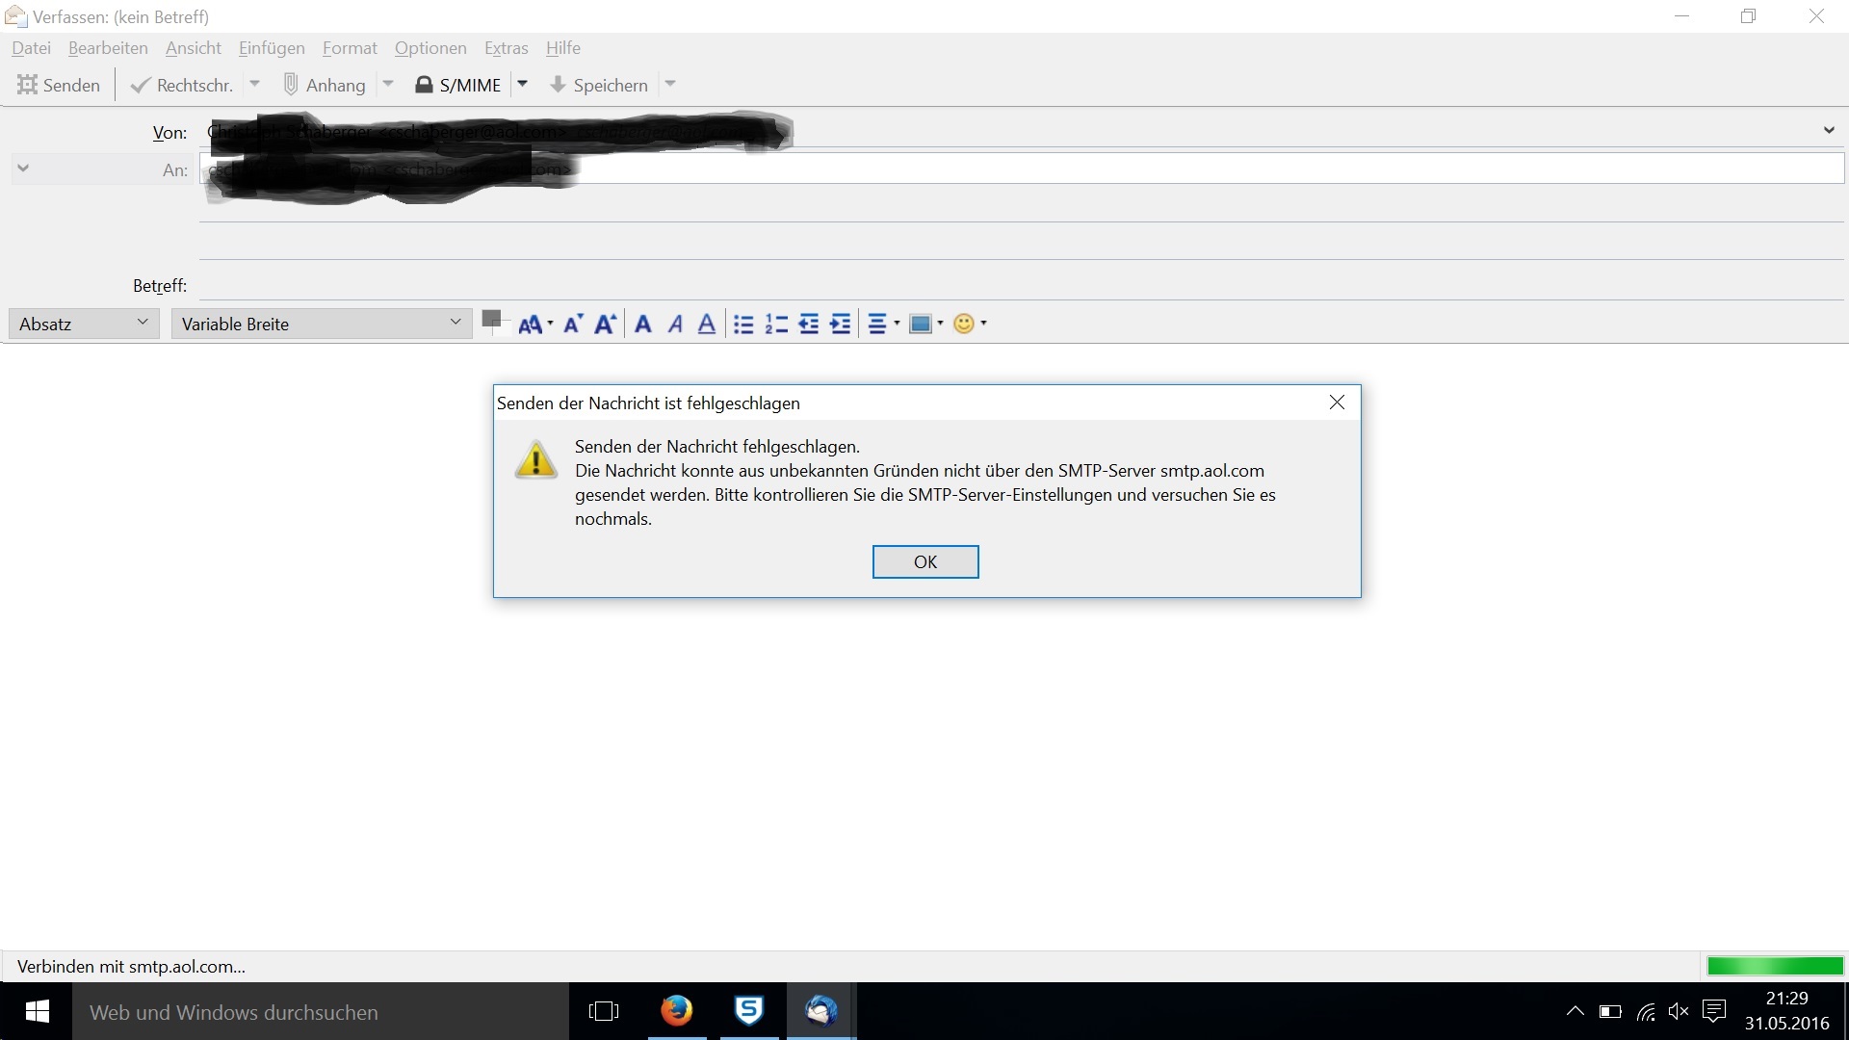Click the bulleted list icon
1849x1040 pixels.
pos(743,325)
